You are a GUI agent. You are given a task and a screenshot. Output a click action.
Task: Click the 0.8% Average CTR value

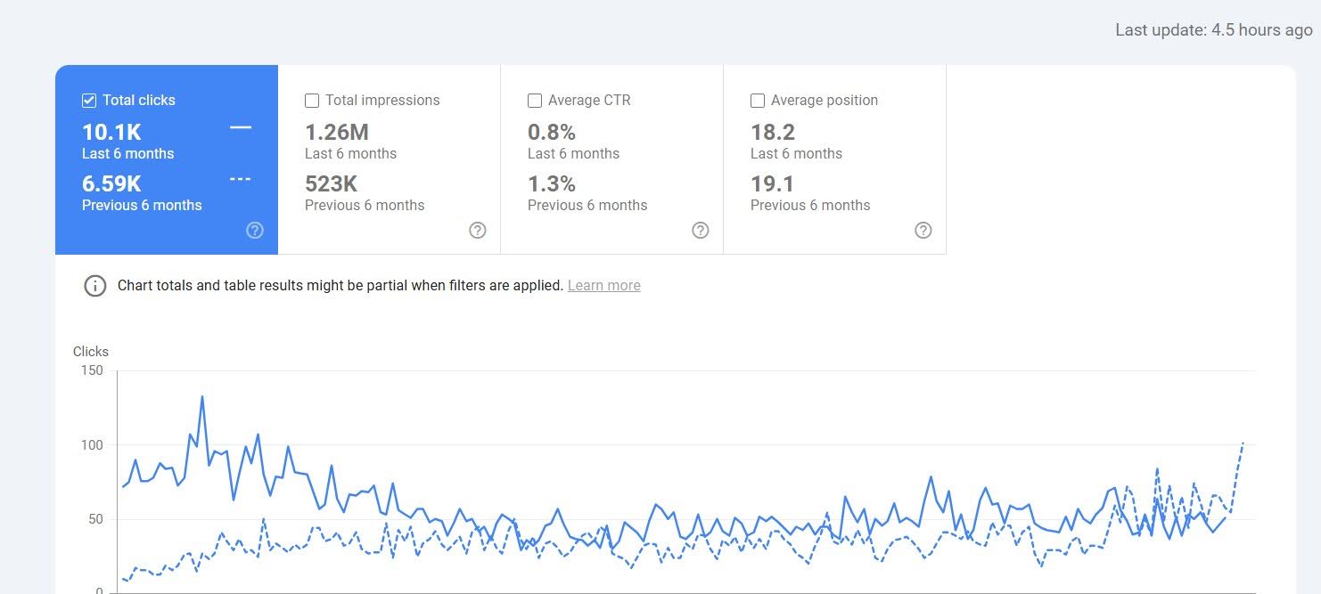point(552,133)
